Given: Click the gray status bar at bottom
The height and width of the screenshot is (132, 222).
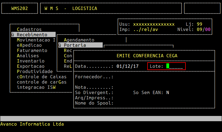Looking at the screenshot, I should click(111, 118).
